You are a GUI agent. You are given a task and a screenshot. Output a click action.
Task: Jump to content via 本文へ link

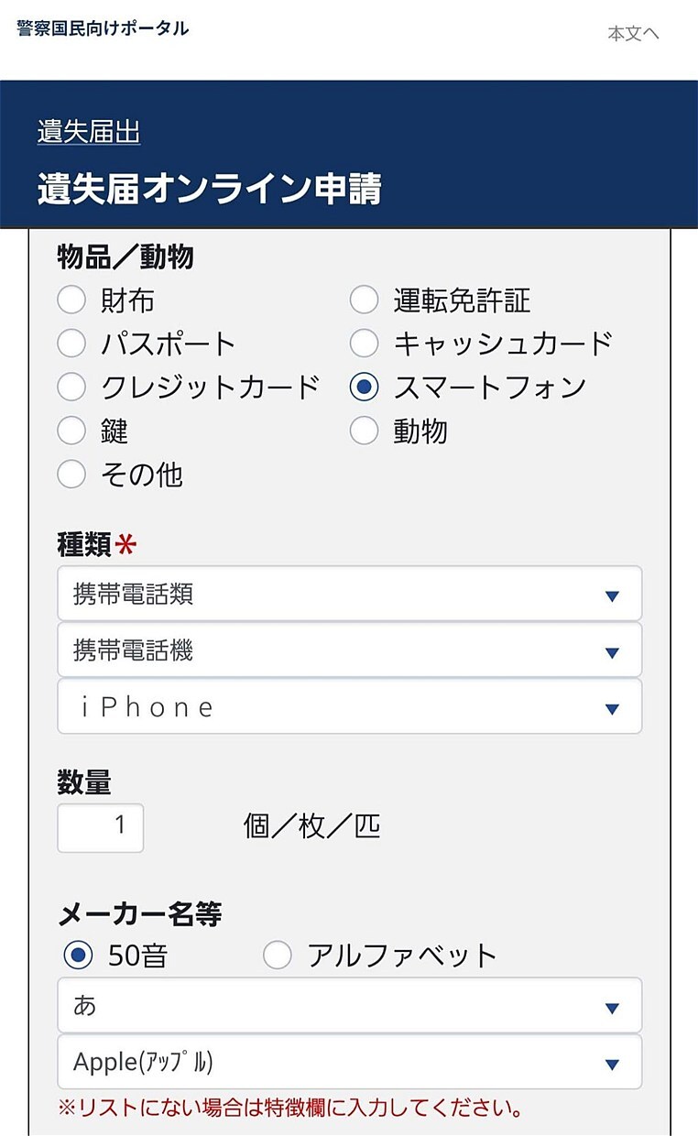pyautogui.click(x=633, y=34)
